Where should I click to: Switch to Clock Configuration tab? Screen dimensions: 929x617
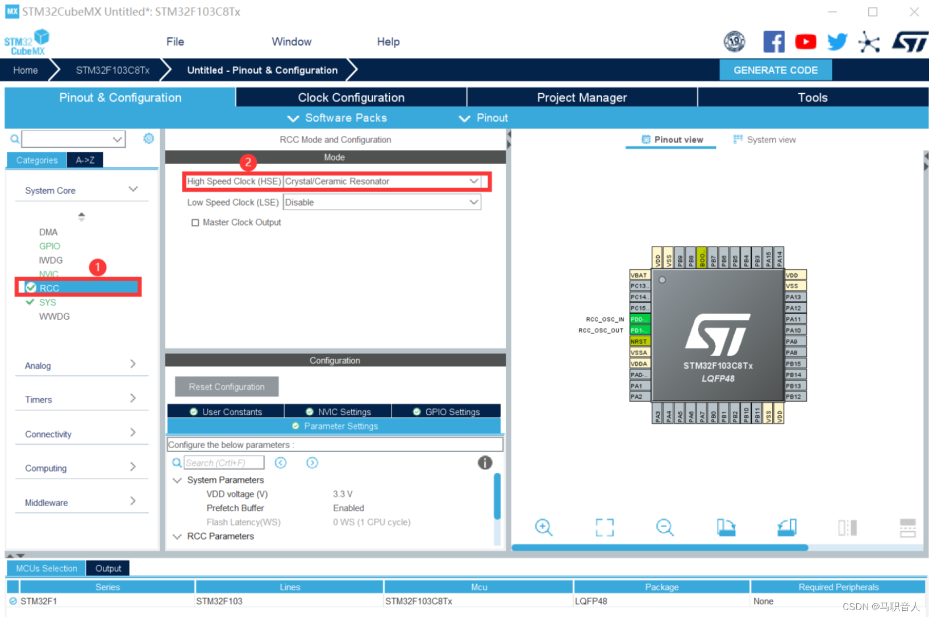point(351,97)
